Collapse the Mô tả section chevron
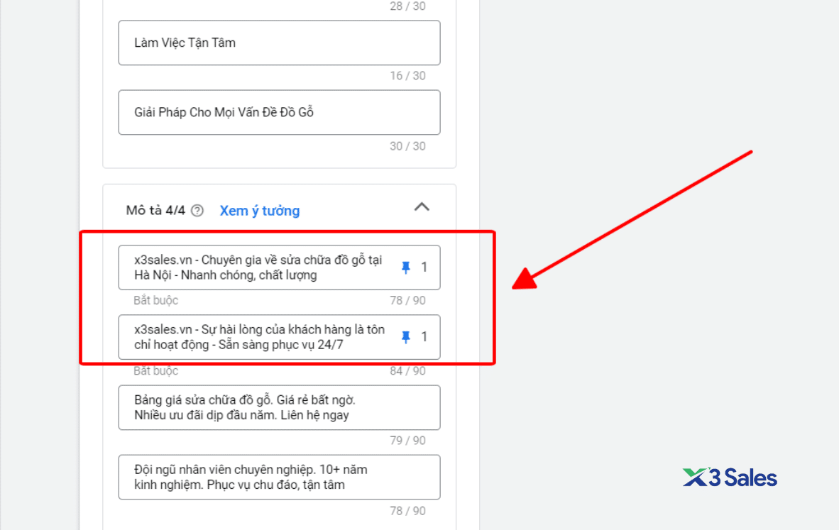Screen dimensions: 839x530 pos(422,207)
